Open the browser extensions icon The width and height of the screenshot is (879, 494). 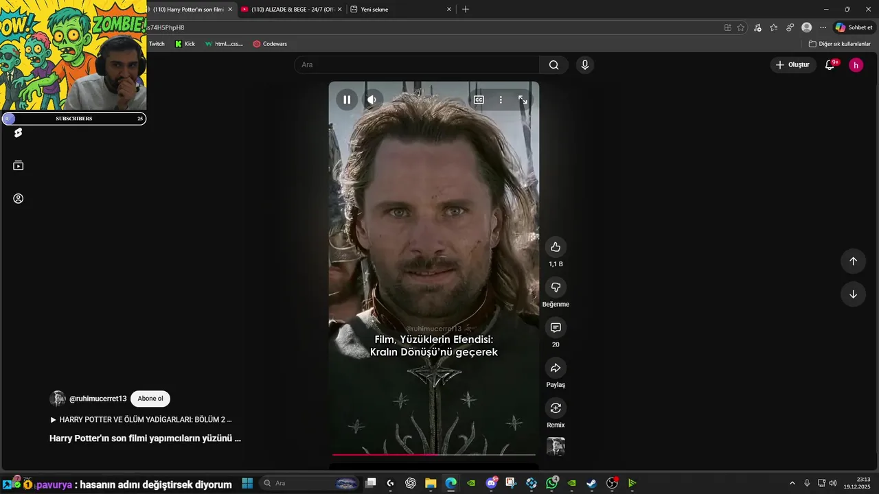pos(790,27)
